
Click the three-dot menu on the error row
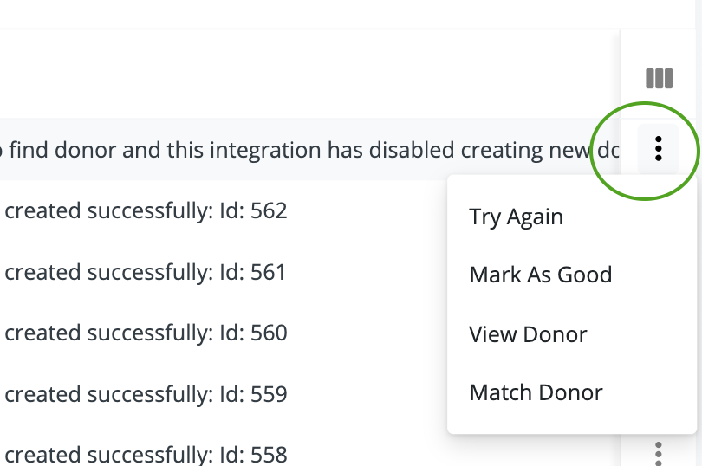pyautogui.click(x=659, y=149)
